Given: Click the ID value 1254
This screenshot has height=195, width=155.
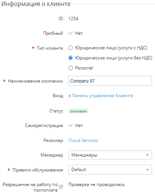Looking at the screenshot, I should point(73,19).
